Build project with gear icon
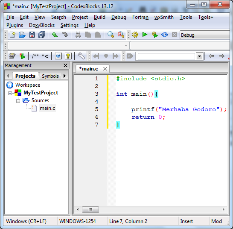Screen dimensions: 233x229 pyautogui.click(x=135, y=35)
